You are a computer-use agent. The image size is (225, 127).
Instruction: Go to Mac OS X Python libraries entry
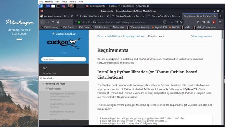pos(63,105)
